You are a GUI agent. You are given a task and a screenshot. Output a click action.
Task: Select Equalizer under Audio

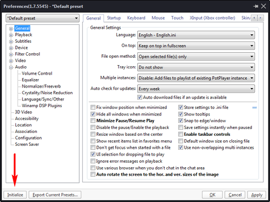(30, 80)
